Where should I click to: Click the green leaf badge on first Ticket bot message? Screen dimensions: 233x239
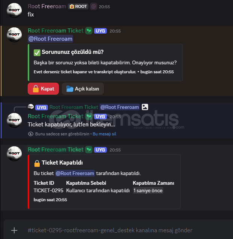coord(89,31)
